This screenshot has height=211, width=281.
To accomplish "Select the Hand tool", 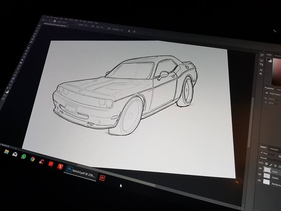I will point(13,78).
